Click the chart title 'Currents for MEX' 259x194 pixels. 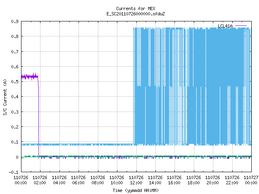[136, 8]
